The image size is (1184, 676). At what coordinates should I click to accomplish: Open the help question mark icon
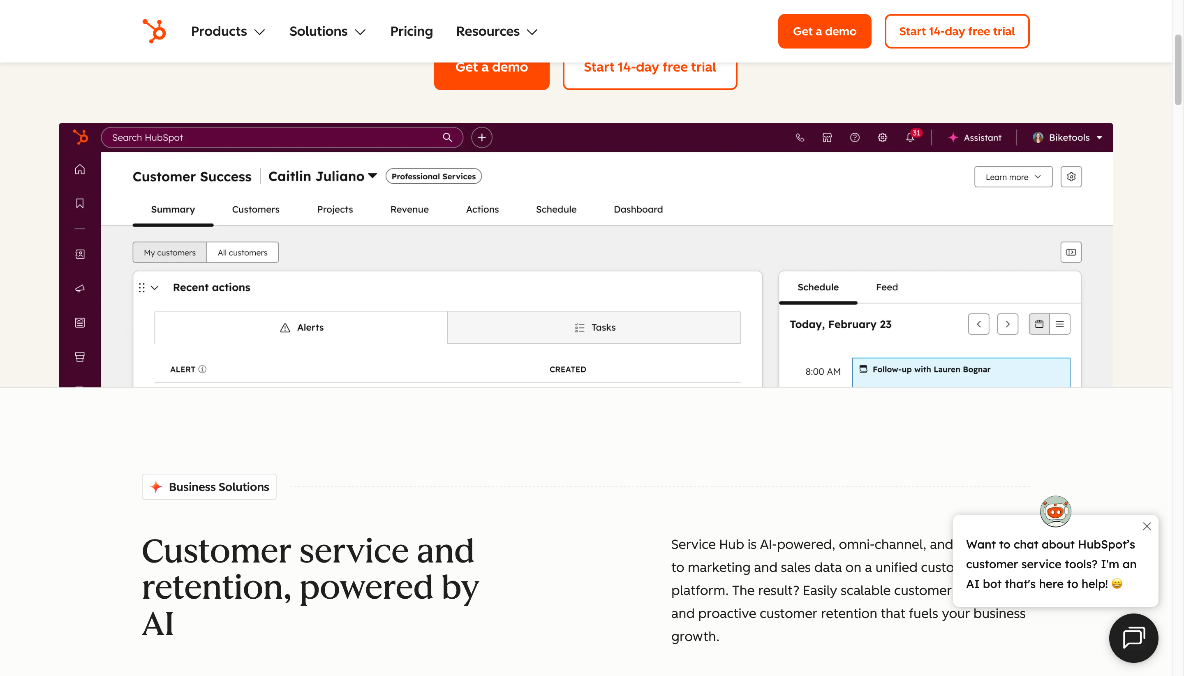pyautogui.click(x=854, y=137)
